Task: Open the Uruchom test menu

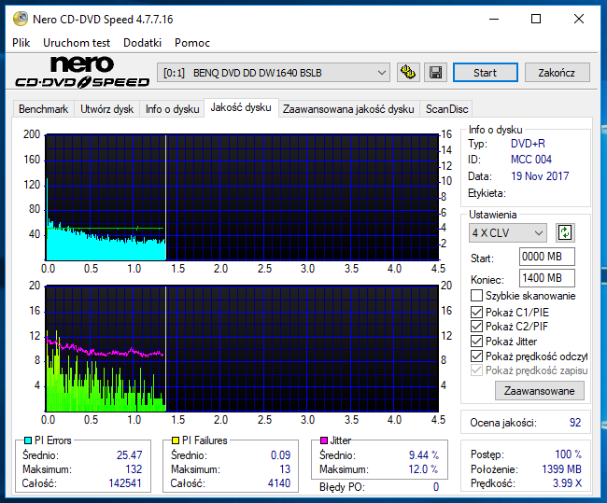Action: pos(77,43)
